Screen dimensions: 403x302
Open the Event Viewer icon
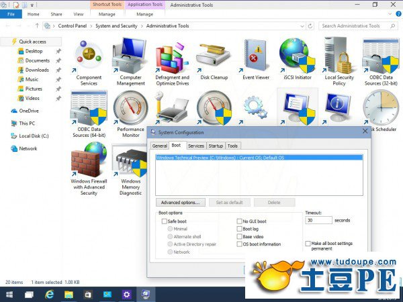click(256, 60)
